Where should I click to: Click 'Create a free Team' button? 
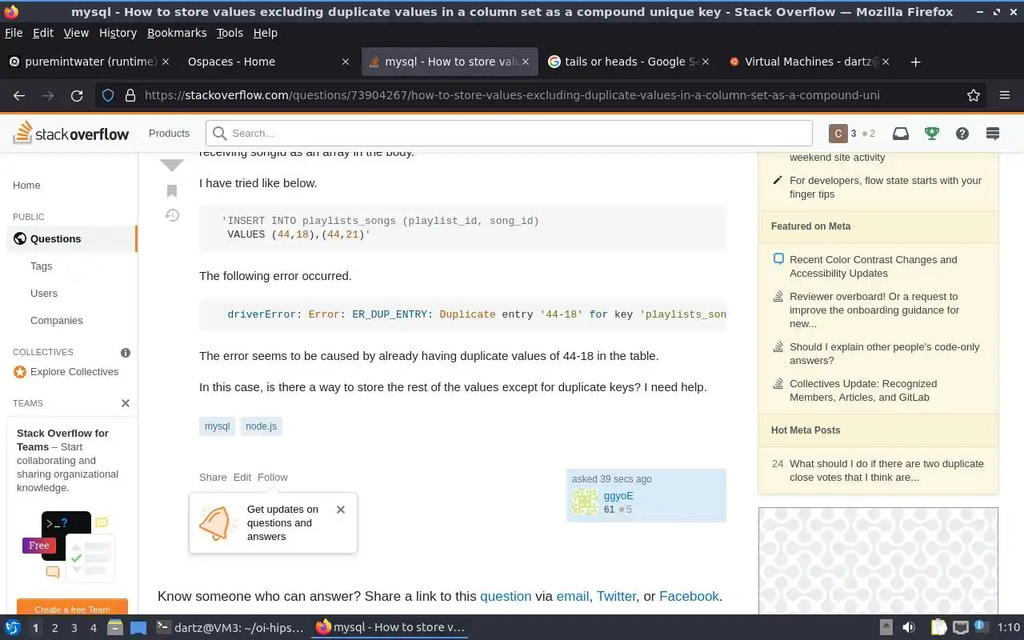click(x=72, y=608)
